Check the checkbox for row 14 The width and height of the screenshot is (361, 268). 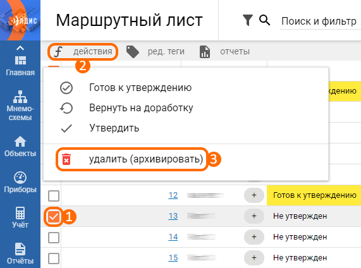[x=54, y=238]
